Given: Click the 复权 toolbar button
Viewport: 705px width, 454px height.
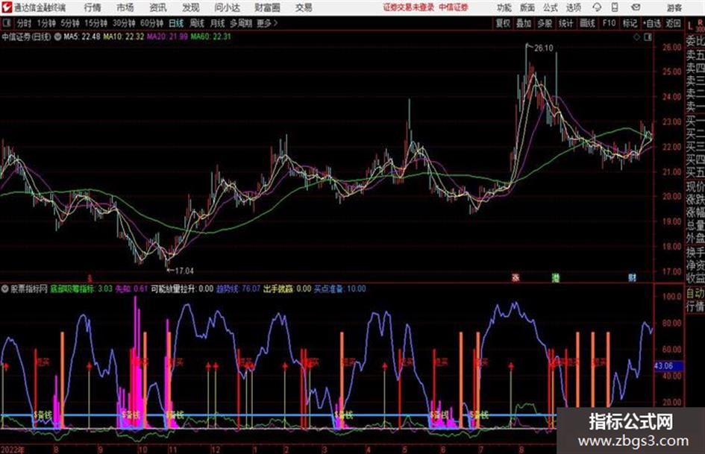Looking at the screenshot, I should [x=503, y=23].
